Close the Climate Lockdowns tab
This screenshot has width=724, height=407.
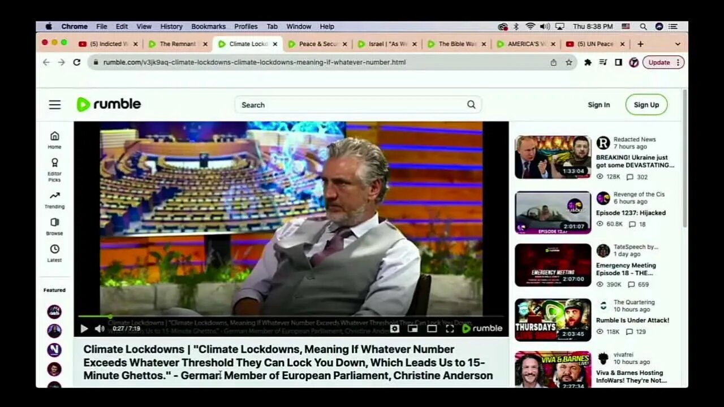pos(275,44)
